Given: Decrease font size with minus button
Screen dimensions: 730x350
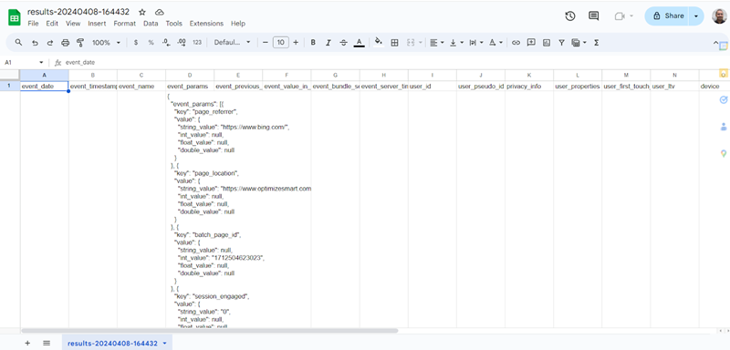Looking at the screenshot, I should (266, 43).
